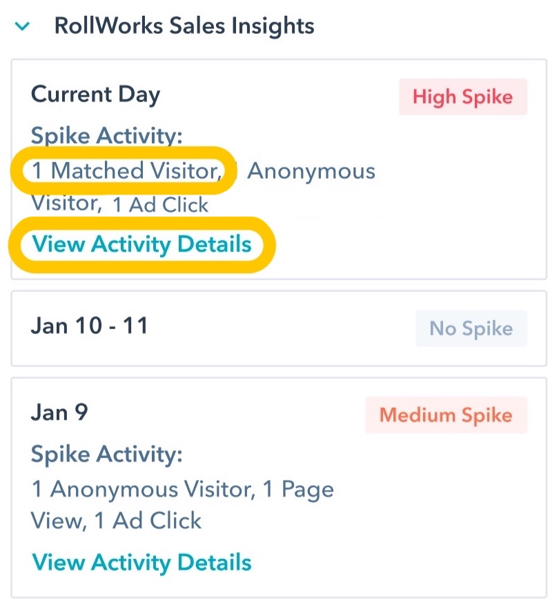Click Spike Activity label under Current Day
The image size is (559, 603).
106,136
